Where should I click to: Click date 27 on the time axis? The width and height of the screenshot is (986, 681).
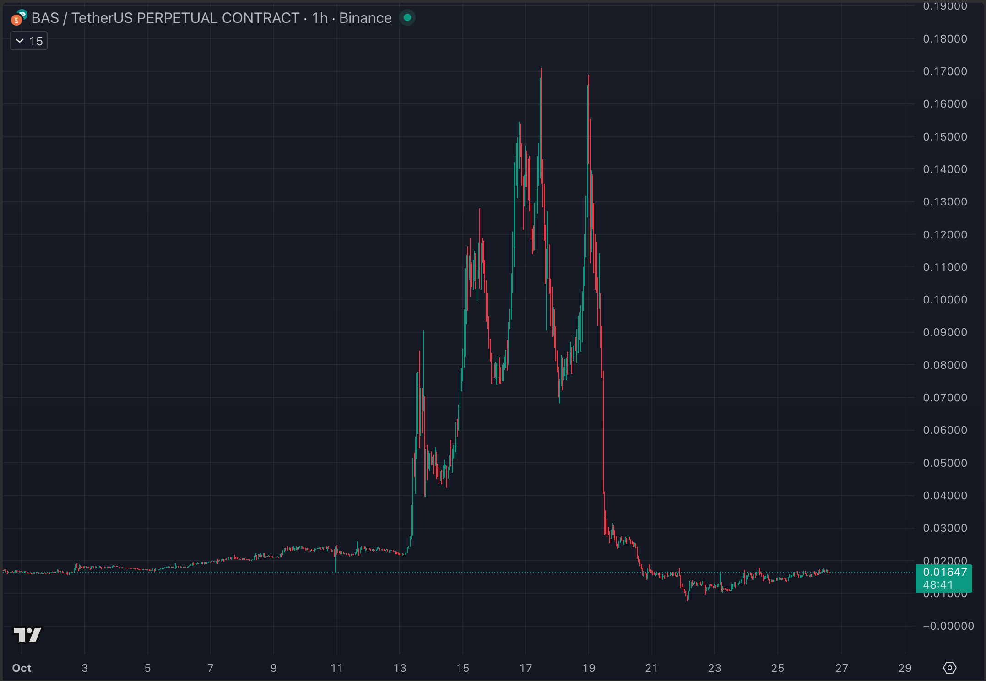[x=841, y=668]
